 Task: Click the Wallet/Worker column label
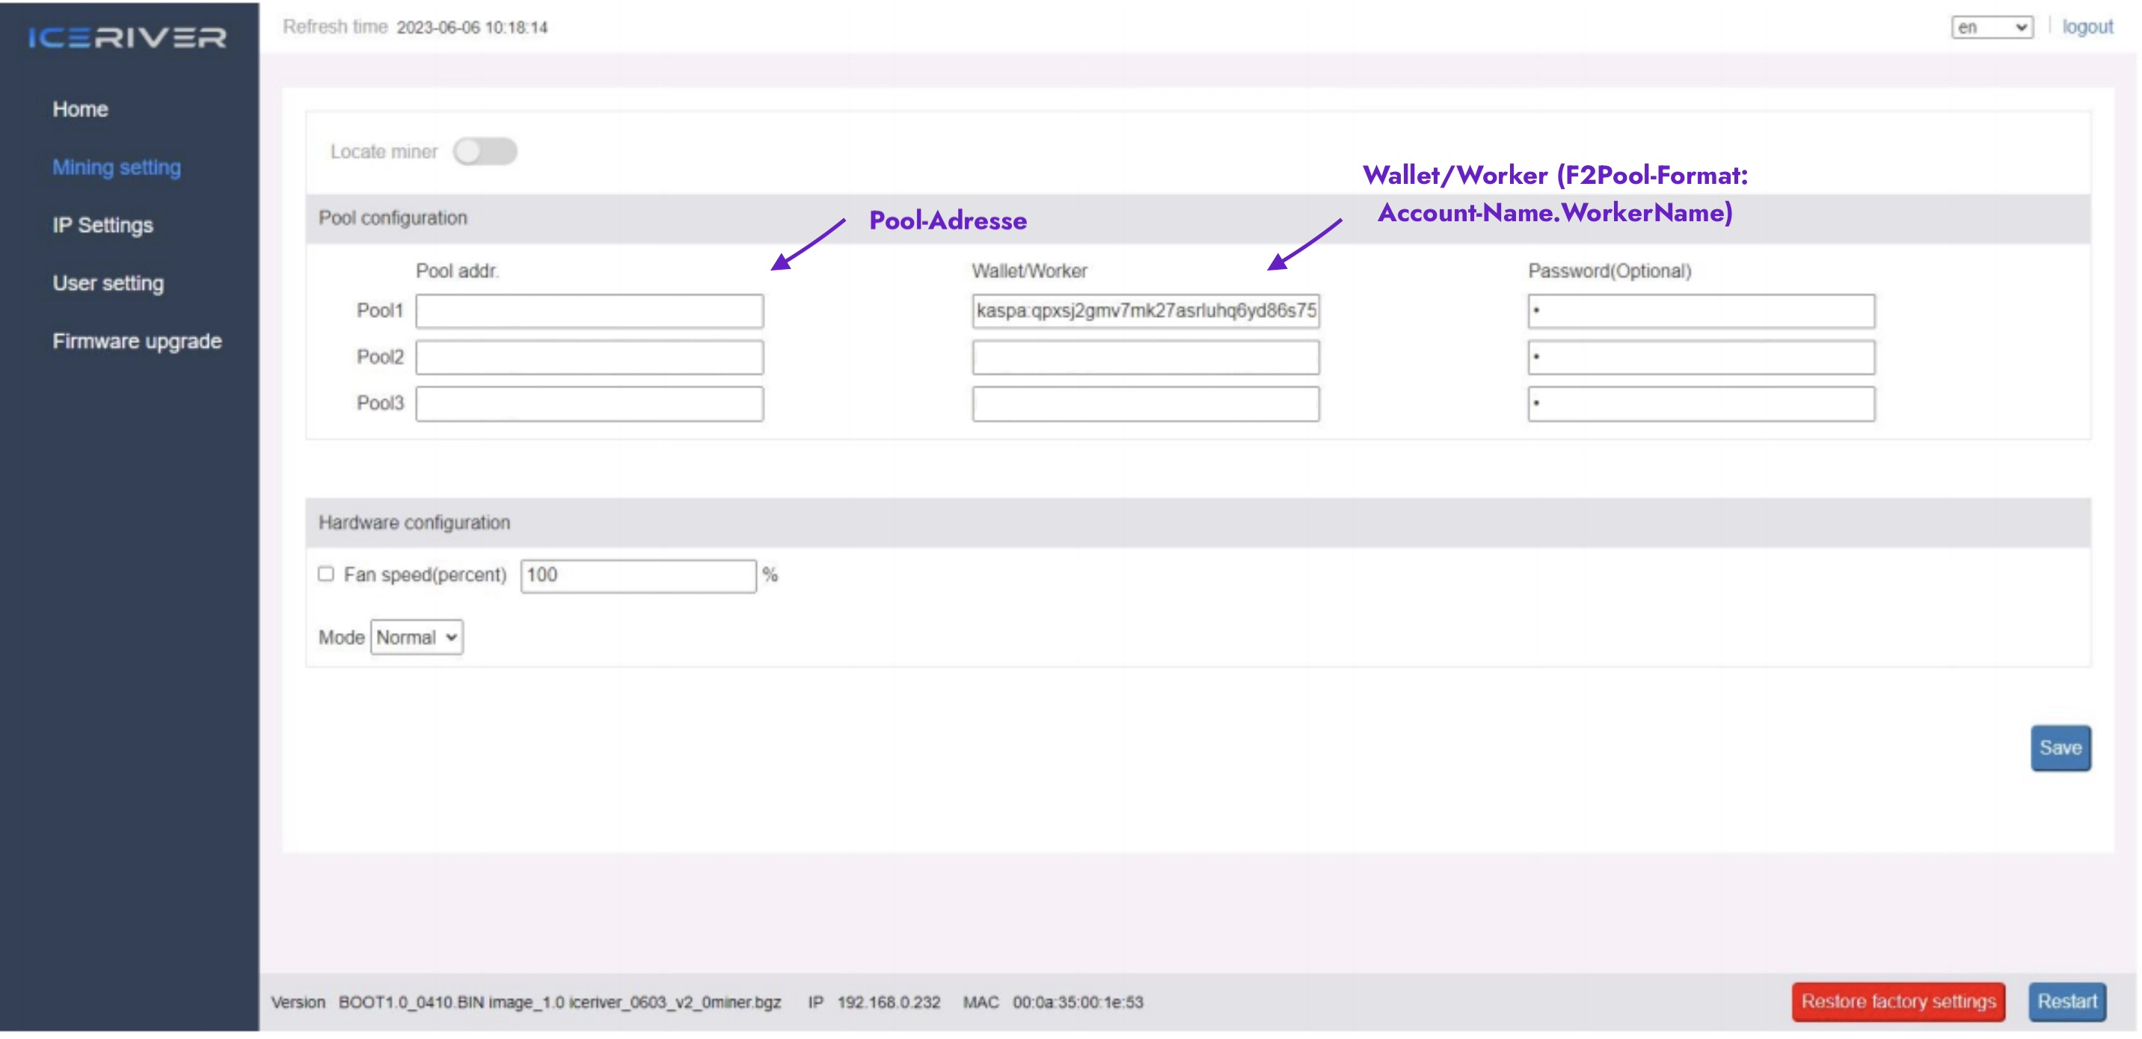pyautogui.click(x=1029, y=271)
